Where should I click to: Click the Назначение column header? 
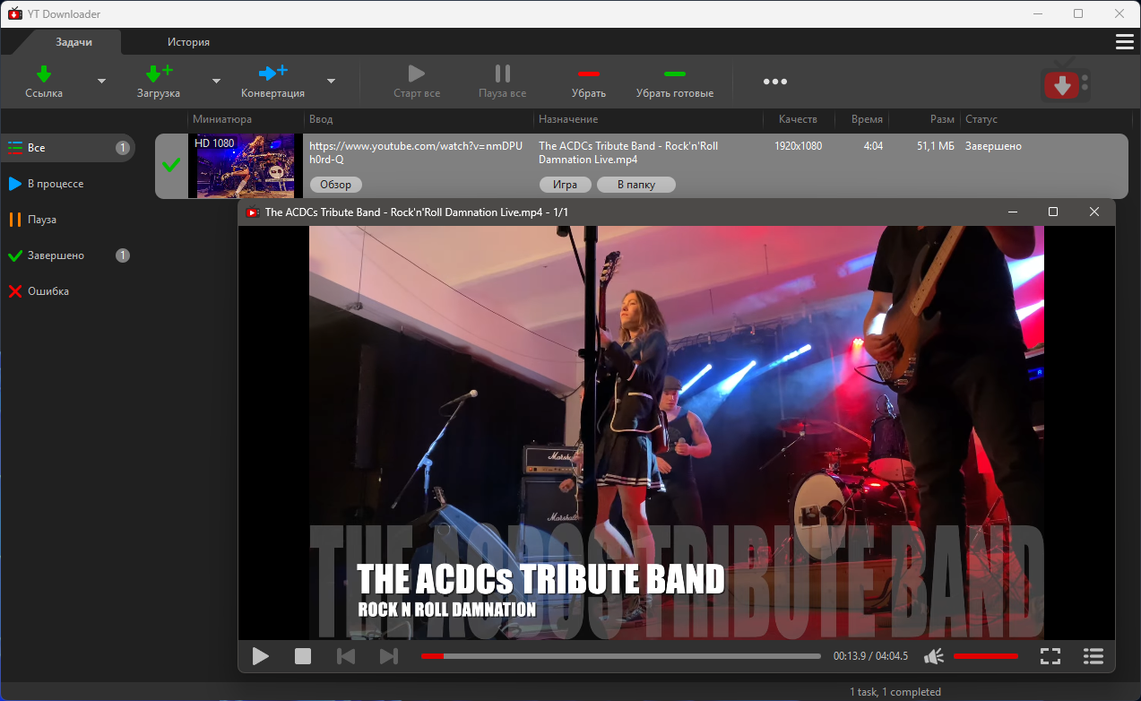click(x=568, y=119)
